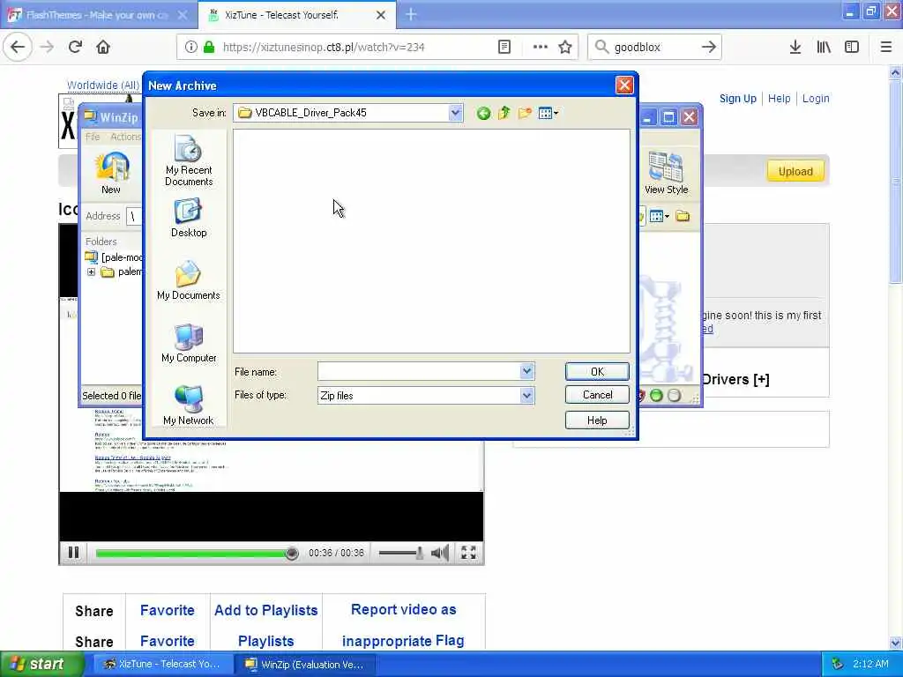Open My Documents in places bar
Screen dimensions: 903x677
(189, 280)
